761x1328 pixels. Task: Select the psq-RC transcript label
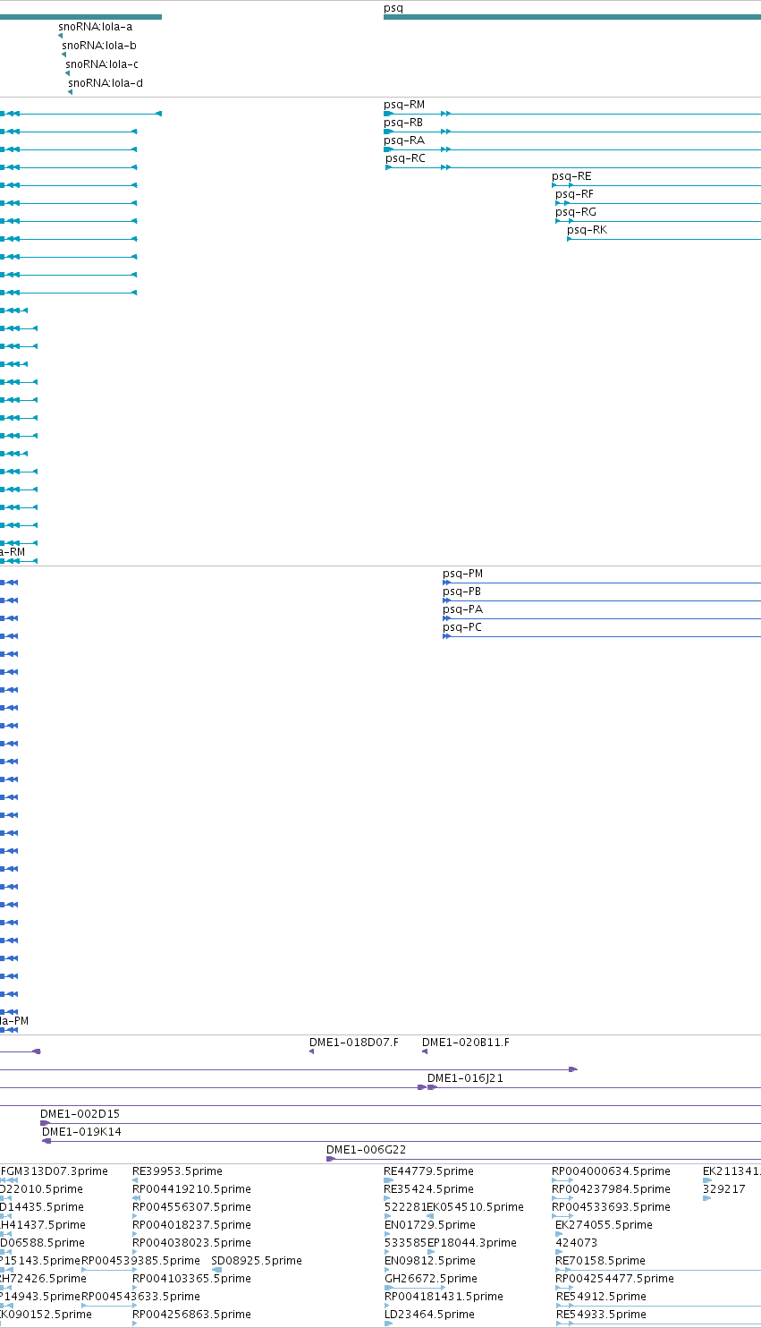[406, 158]
